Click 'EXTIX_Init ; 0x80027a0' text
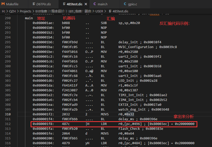Image resolution: width=212 pixels, height=147 pixels. 140,105
